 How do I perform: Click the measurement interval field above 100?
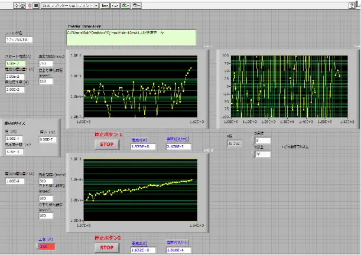pos(46,64)
